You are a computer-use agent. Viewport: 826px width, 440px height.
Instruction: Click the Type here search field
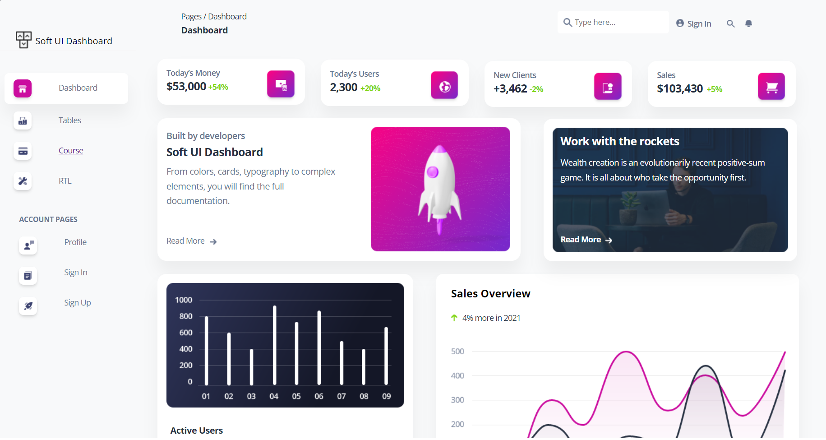click(613, 22)
